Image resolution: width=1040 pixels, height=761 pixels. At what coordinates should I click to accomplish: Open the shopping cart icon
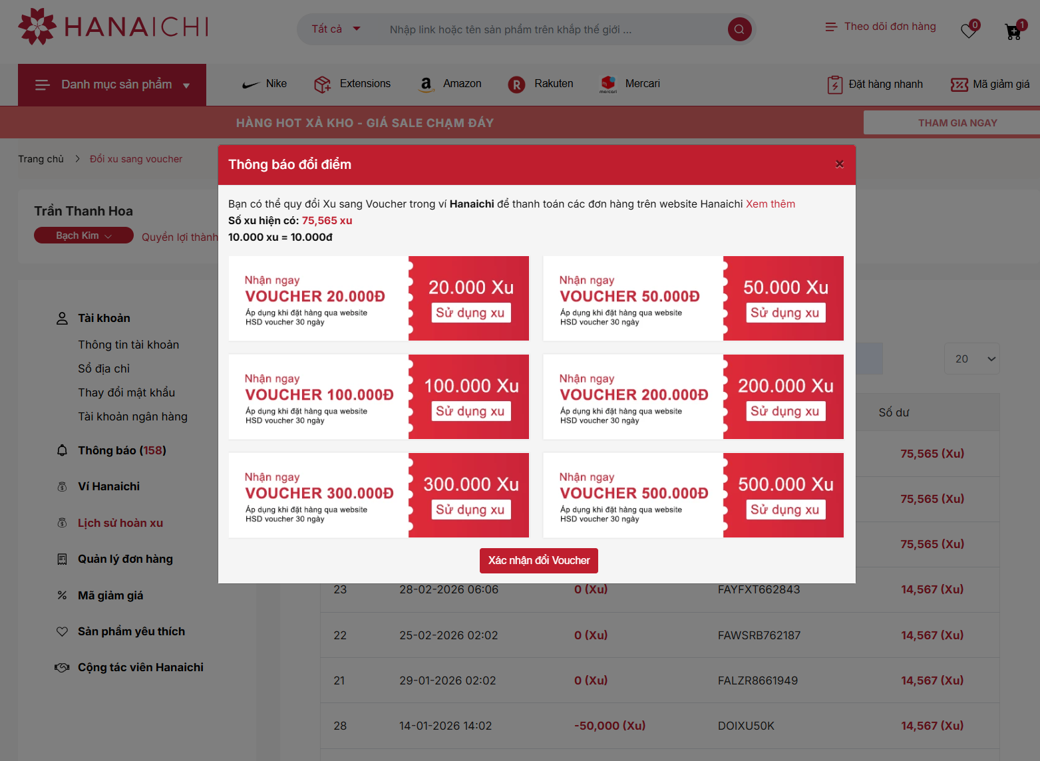click(x=1013, y=31)
